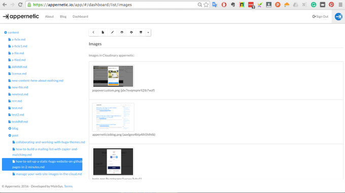
Task: Click the Evernote elephant extension icon
Action: click(233, 5)
